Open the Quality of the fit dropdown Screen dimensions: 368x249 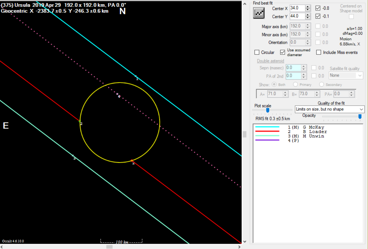tap(329, 109)
